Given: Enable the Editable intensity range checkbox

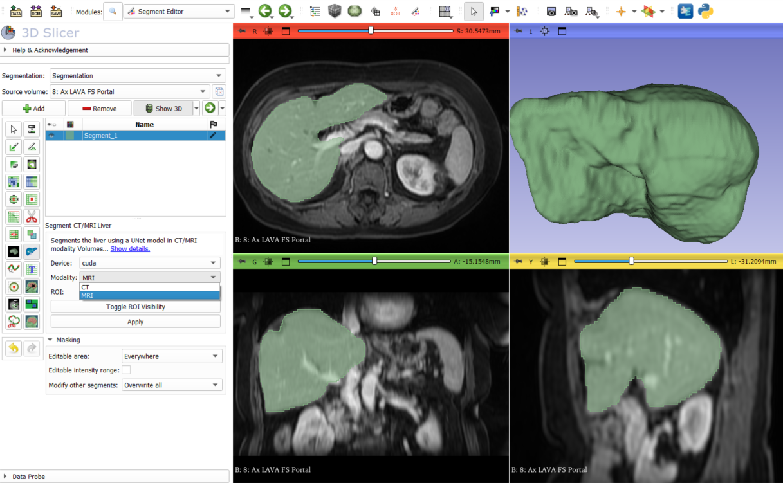Looking at the screenshot, I should click(126, 370).
